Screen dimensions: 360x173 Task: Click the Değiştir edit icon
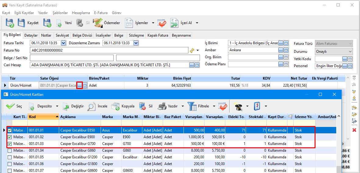point(66,106)
